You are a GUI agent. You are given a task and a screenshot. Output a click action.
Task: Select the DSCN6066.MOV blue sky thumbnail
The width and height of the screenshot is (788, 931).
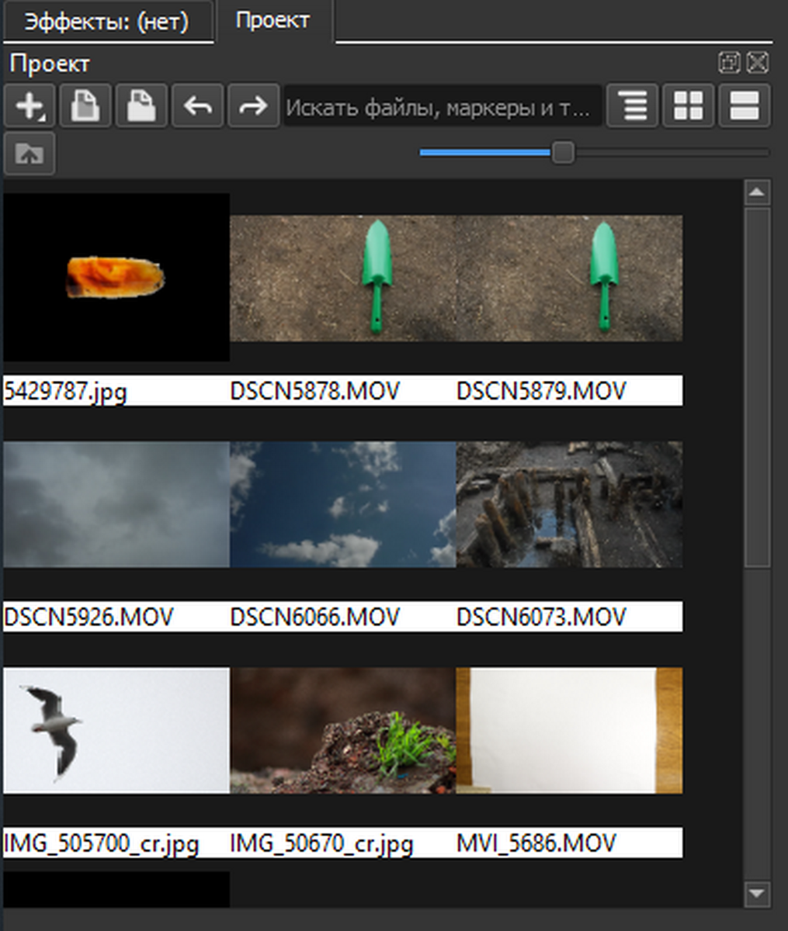(x=343, y=504)
